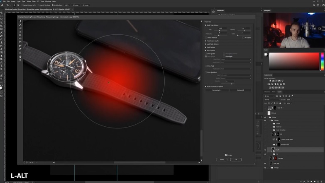Viewport: 325px width, 183px height.
Task: Open the Window menu
Action: (48, 1)
